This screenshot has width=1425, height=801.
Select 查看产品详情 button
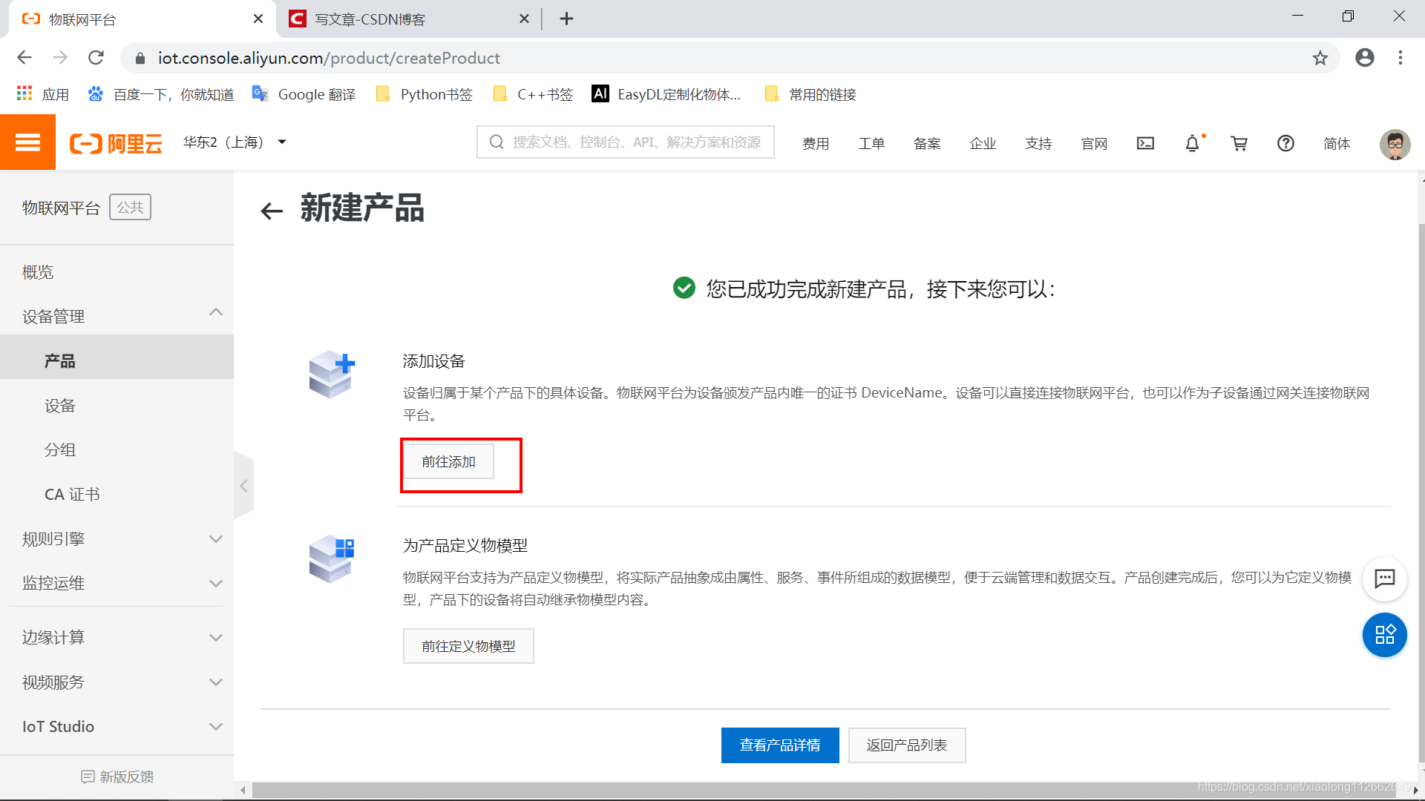pyautogui.click(x=779, y=745)
